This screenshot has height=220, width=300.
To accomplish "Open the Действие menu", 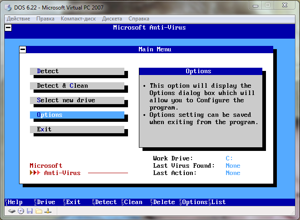I will tap(18, 19).
